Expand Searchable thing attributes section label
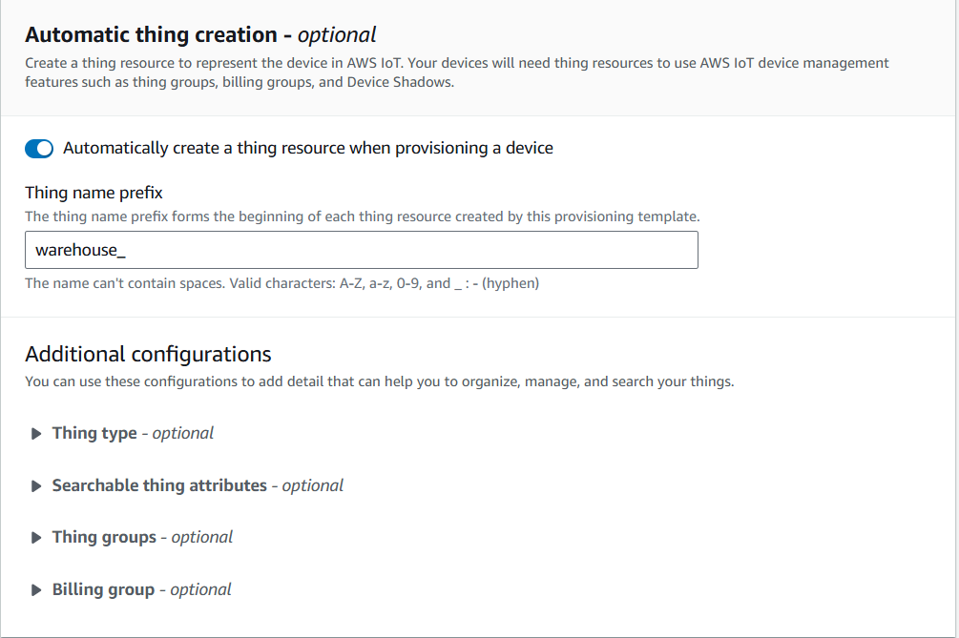This screenshot has height=638, width=959. pyautogui.click(x=159, y=485)
